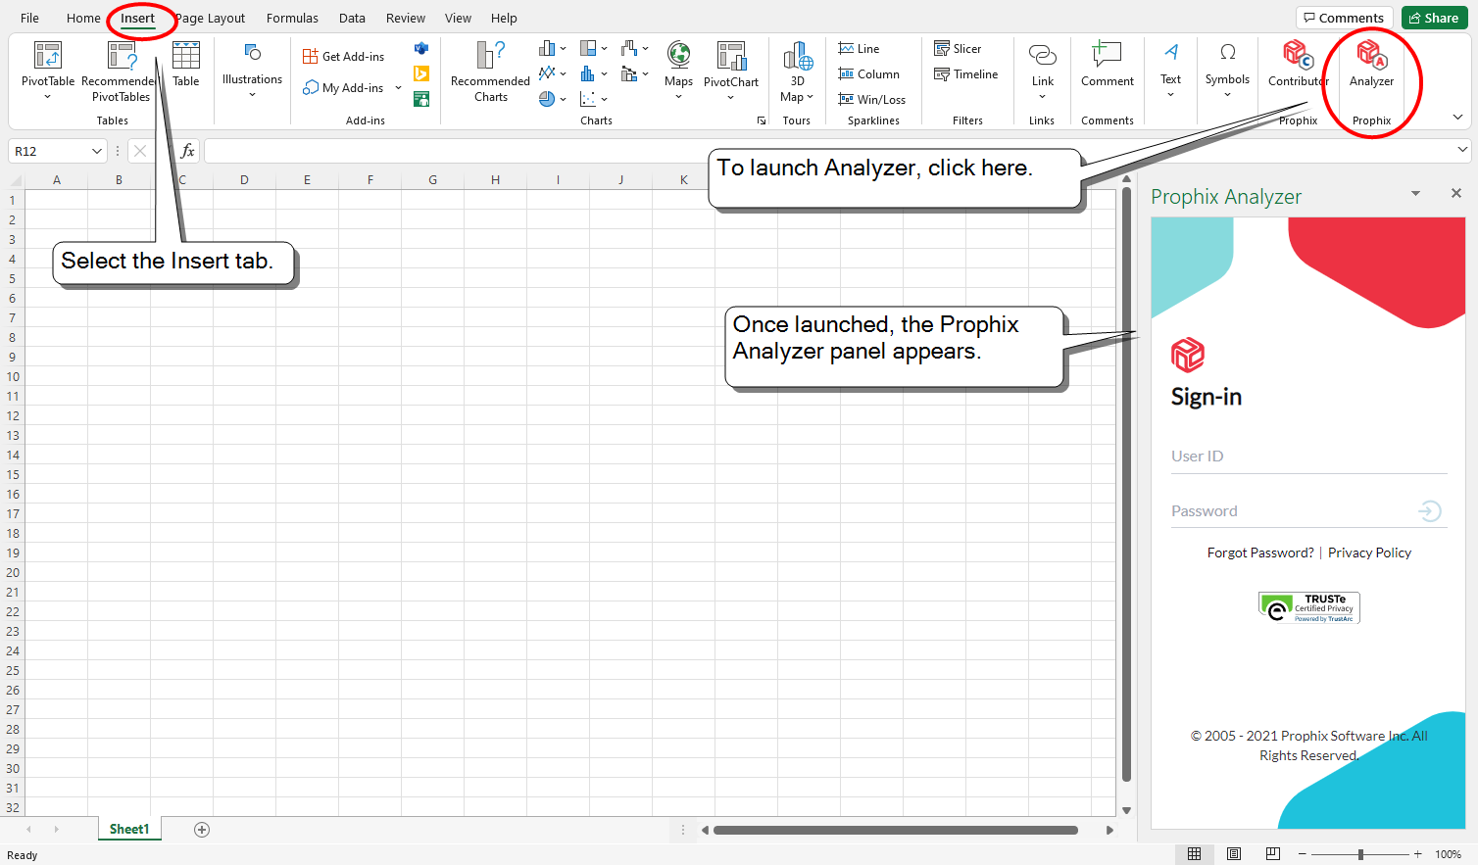Expand the Maps chart menu
Screen dimensions: 1478x865
[678, 97]
